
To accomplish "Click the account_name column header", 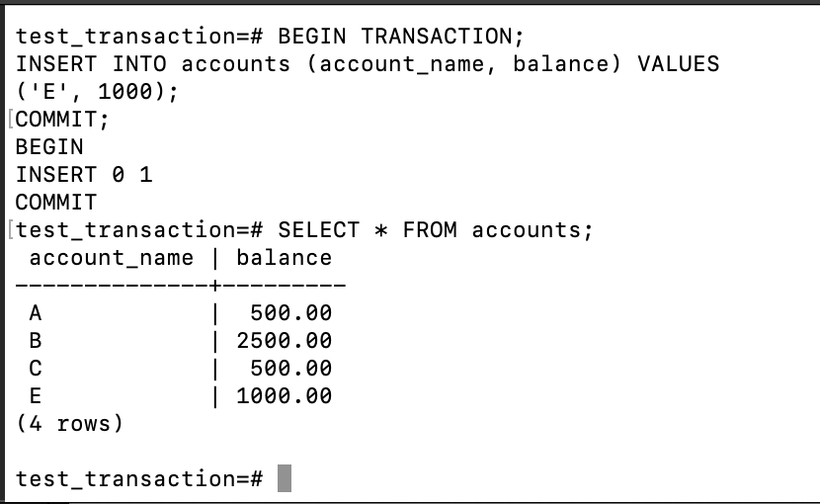I will [x=112, y=258].
